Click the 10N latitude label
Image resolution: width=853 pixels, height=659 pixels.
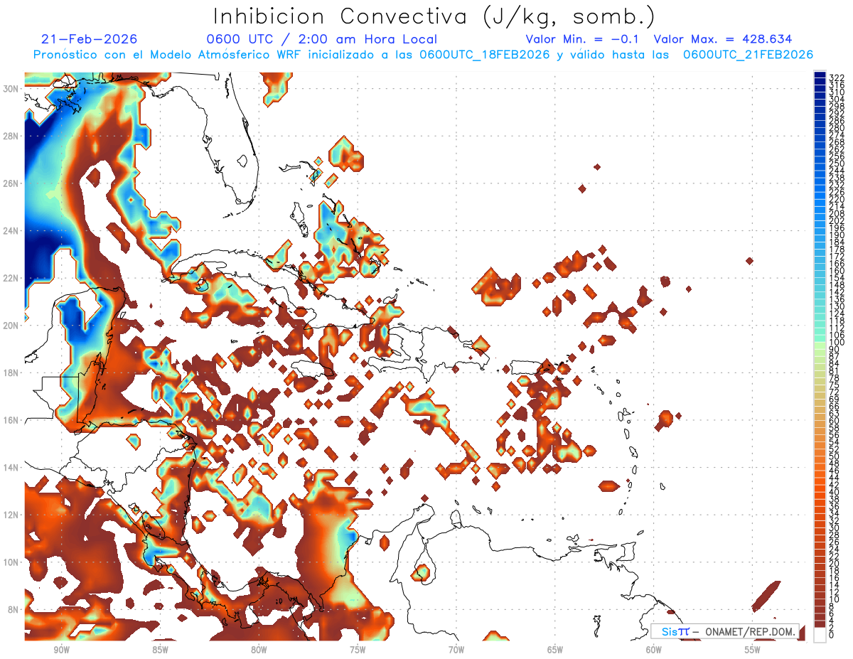(12, 562)
